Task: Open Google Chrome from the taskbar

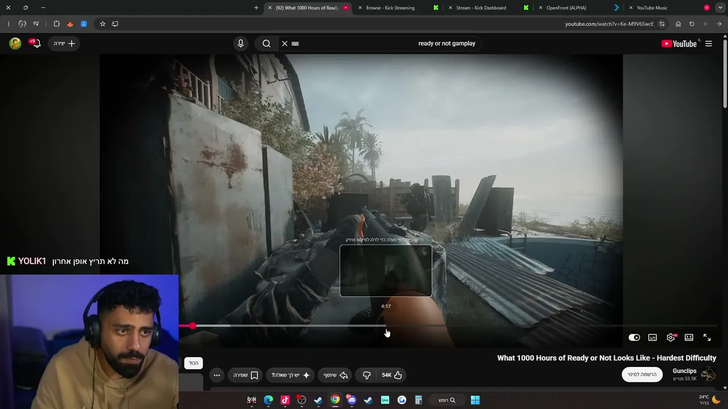Action: click(x=335, y=400)
